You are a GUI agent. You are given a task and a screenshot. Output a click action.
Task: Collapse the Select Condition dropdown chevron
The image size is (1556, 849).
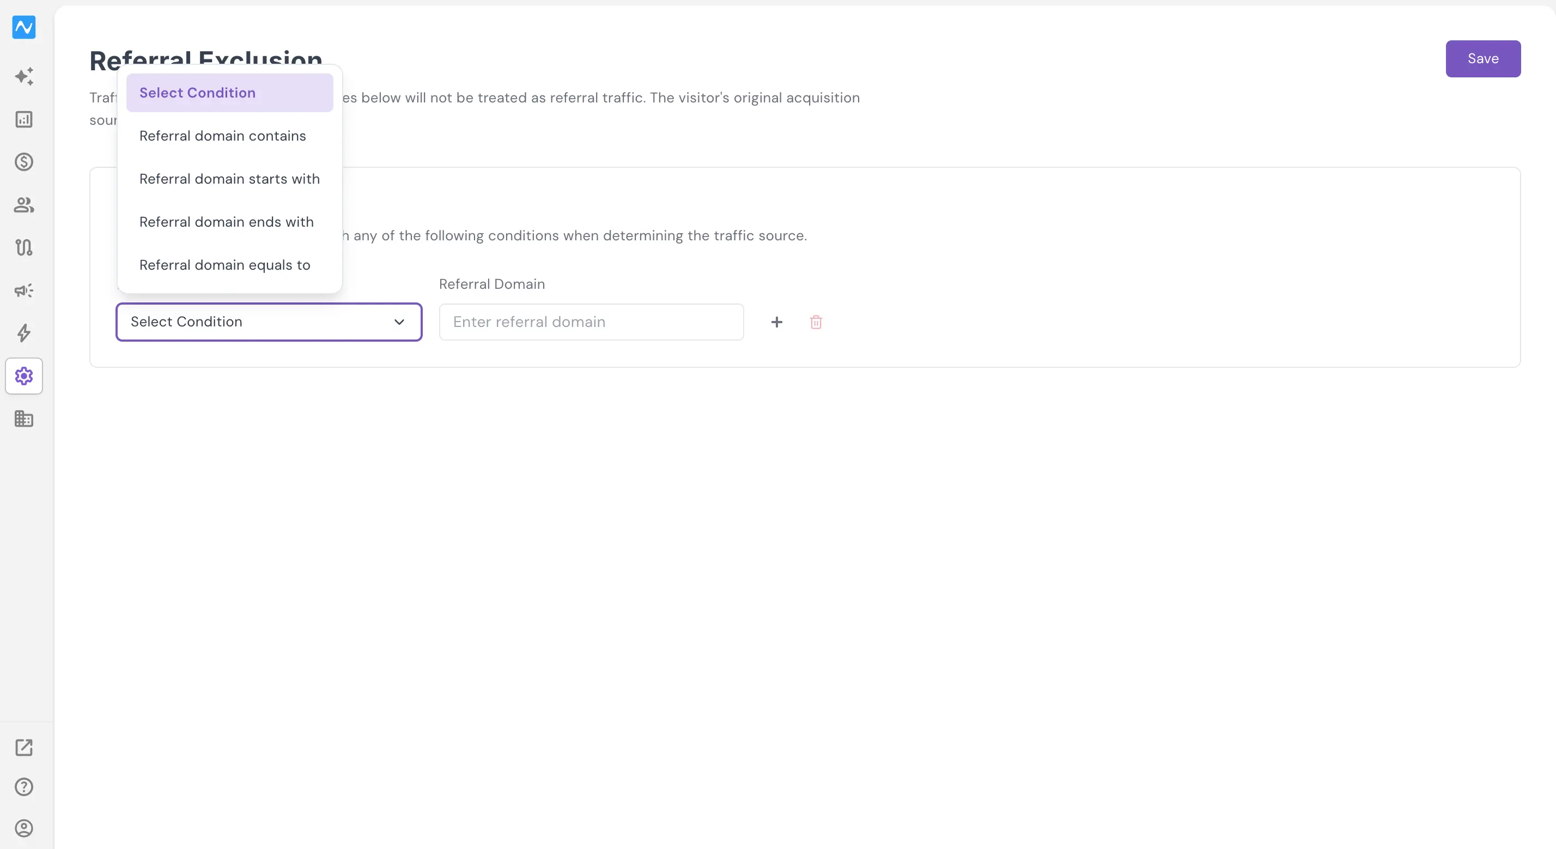(399, 322)
